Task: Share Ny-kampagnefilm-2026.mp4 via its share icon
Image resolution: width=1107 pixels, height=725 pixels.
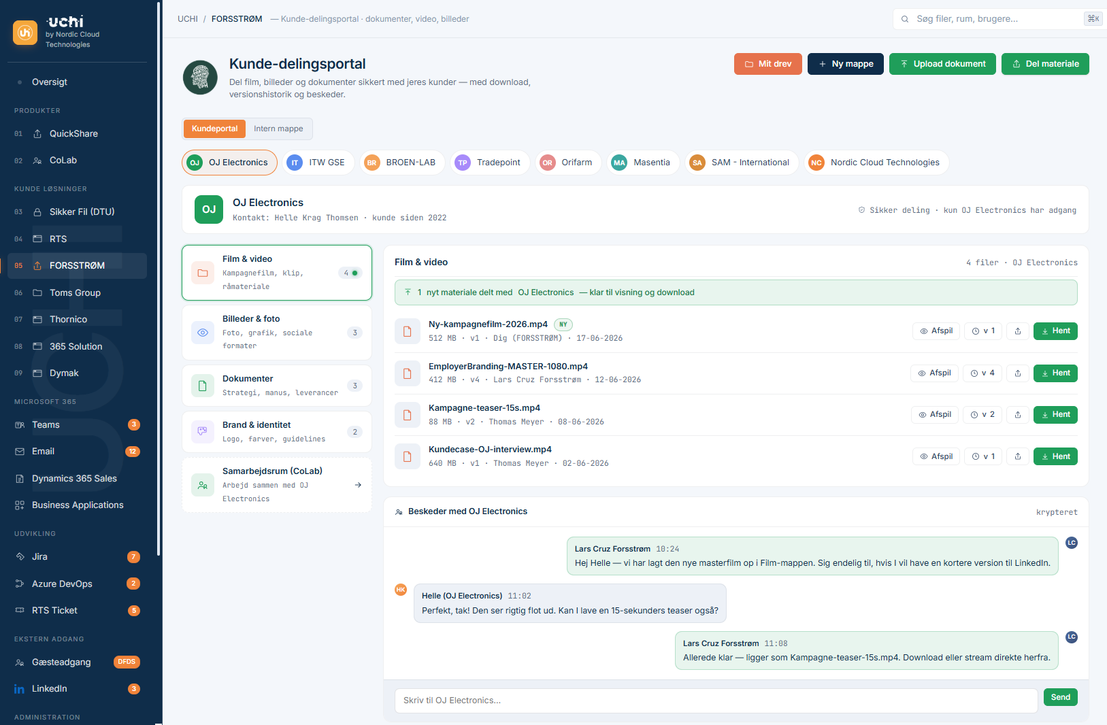Action: pos(1018,331)
